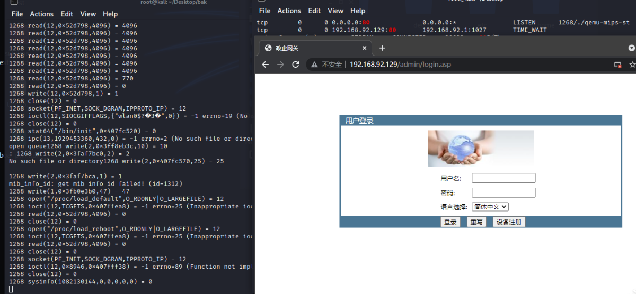Open a new browser tab
The width and height of the screenshot is (636, 294).
pos(382,48)
